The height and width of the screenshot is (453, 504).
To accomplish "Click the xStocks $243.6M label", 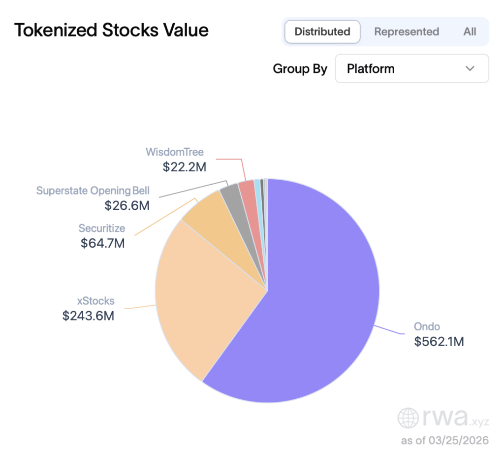I will [x=89, y=316].
